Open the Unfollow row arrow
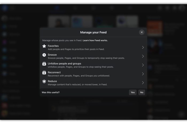 click(x=143, y=65)
